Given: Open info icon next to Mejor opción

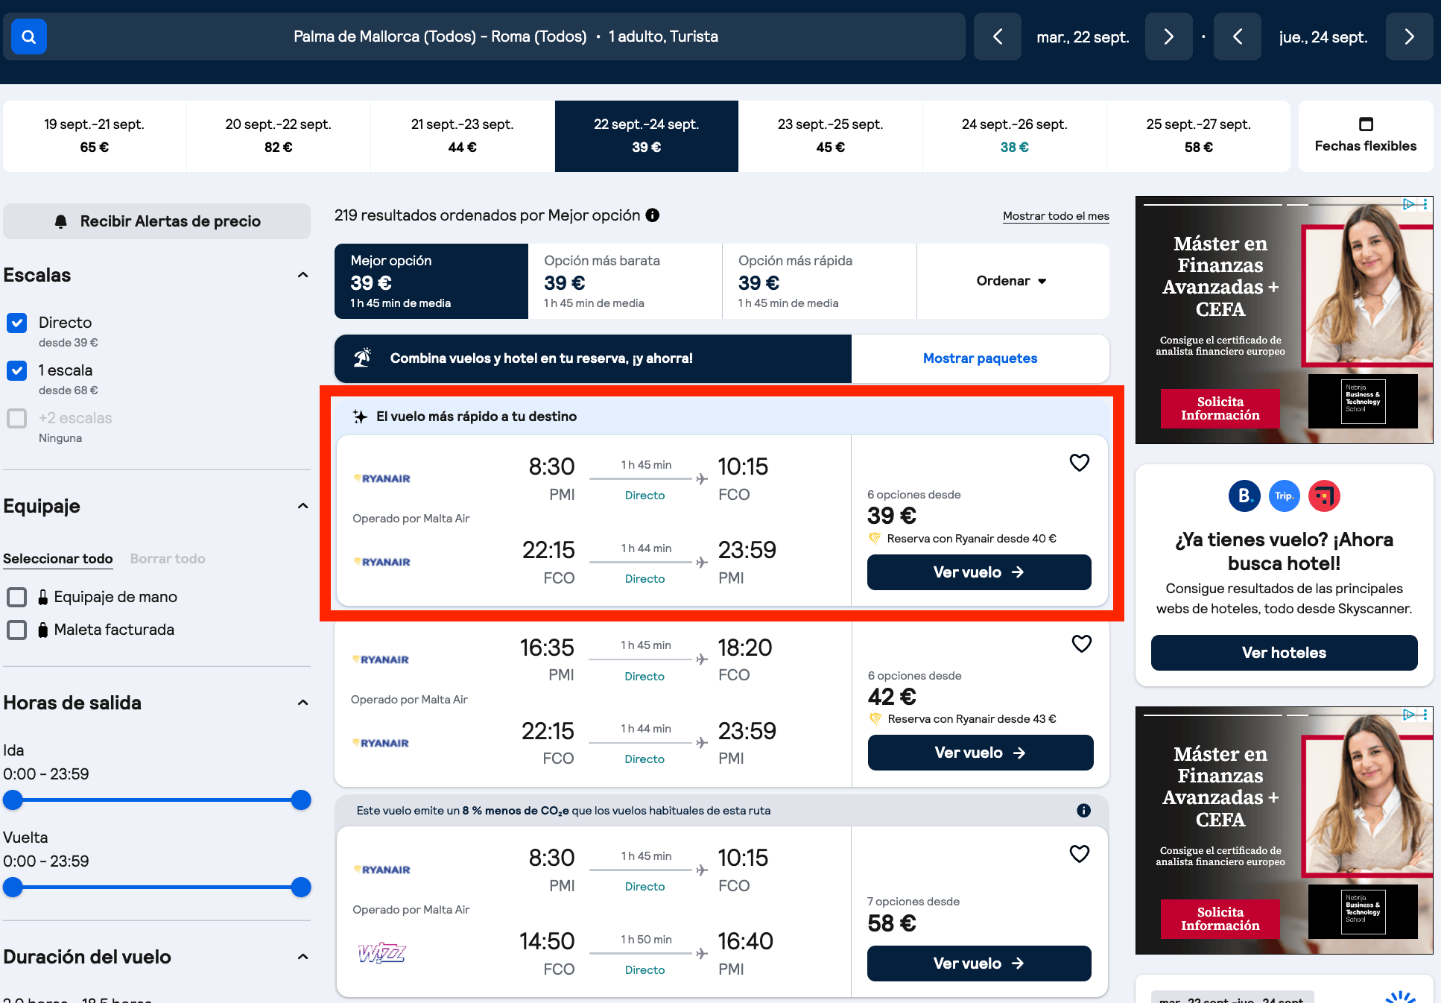Looking at the screenshot, I should [x=653, y=215].
